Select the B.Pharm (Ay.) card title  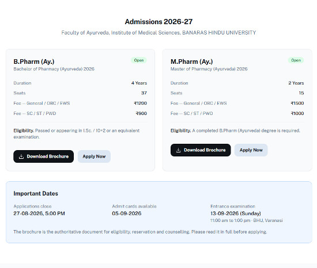tap(34, 62)
